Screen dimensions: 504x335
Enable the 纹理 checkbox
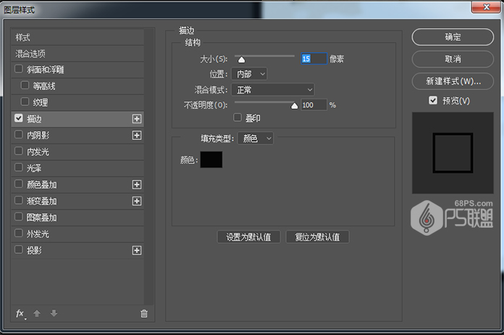point(25,102)
